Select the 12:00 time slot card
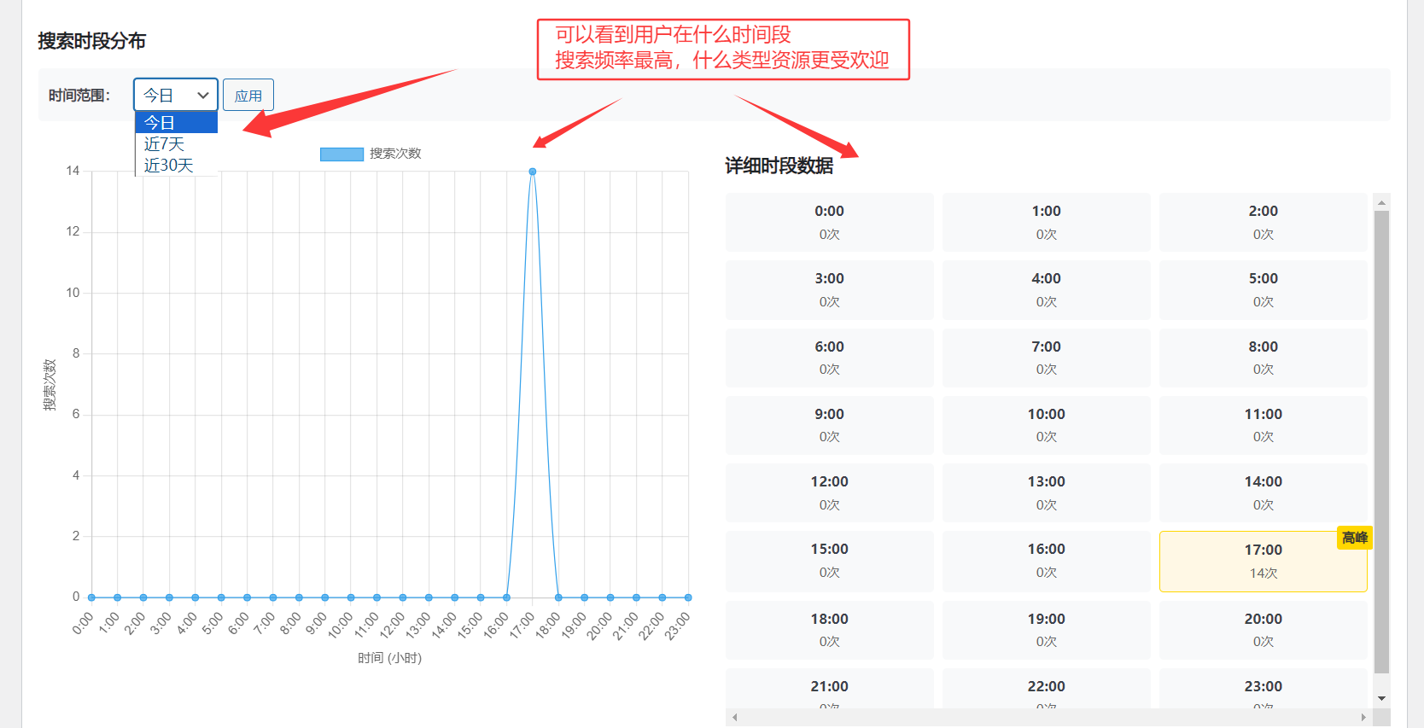 coord(829,492)
